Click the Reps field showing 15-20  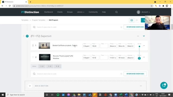[95, 46]
